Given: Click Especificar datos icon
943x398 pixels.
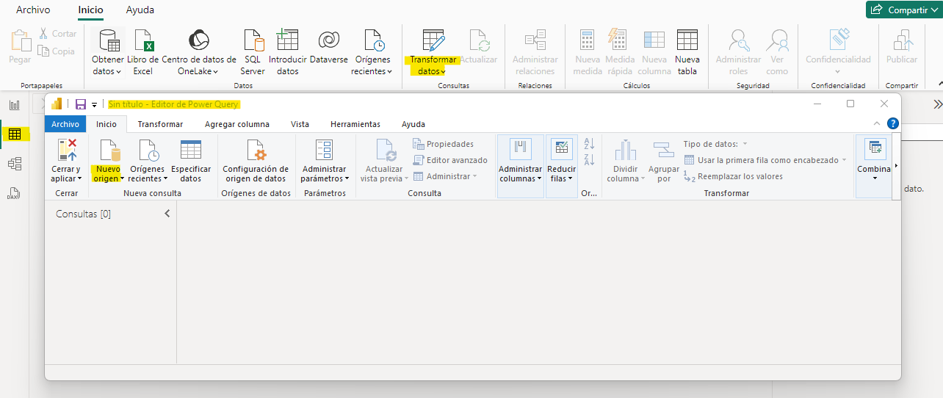Looking at the screenshot, I should (191, 160).
